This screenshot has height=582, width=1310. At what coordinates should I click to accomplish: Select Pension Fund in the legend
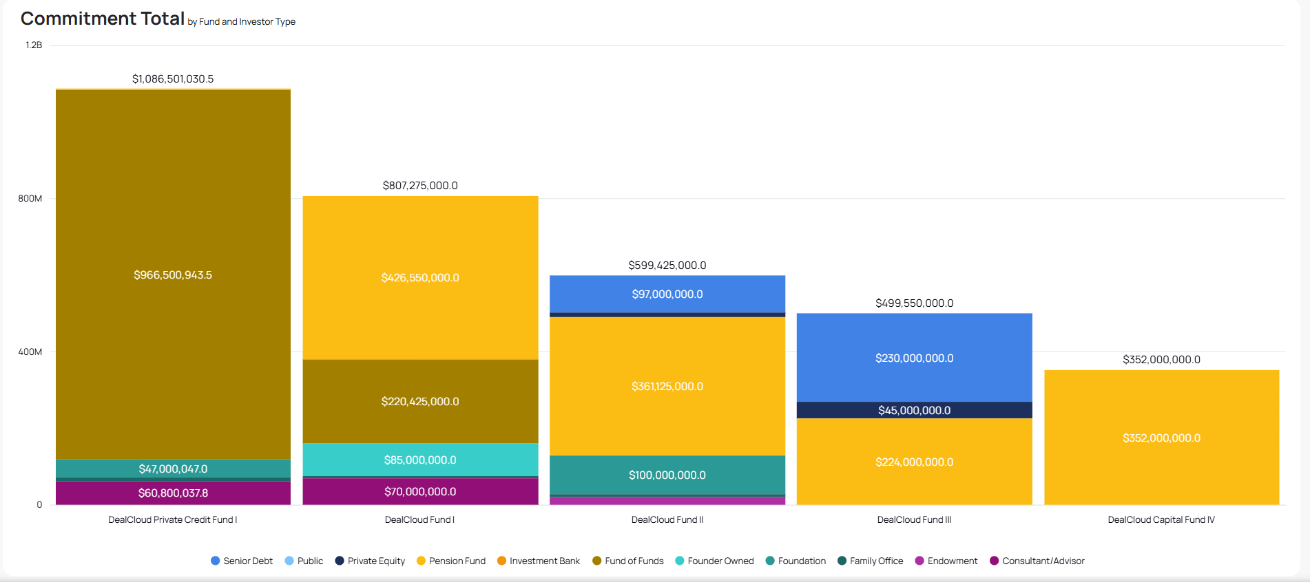pyautogui.click(x=451, y=561)
